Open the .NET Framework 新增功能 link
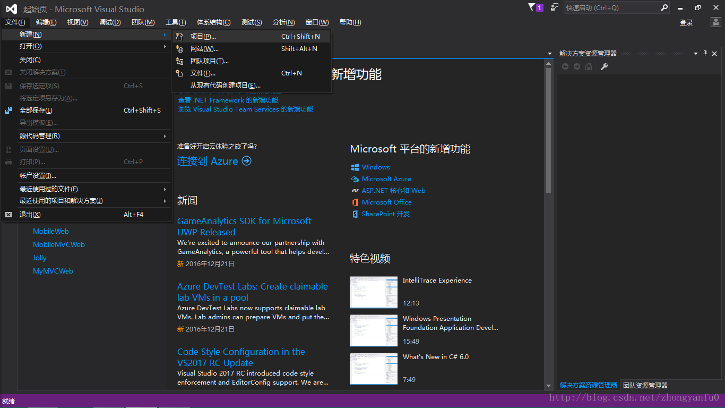Image resolution: width=725 pixels, height=408 pixels. 228,100
